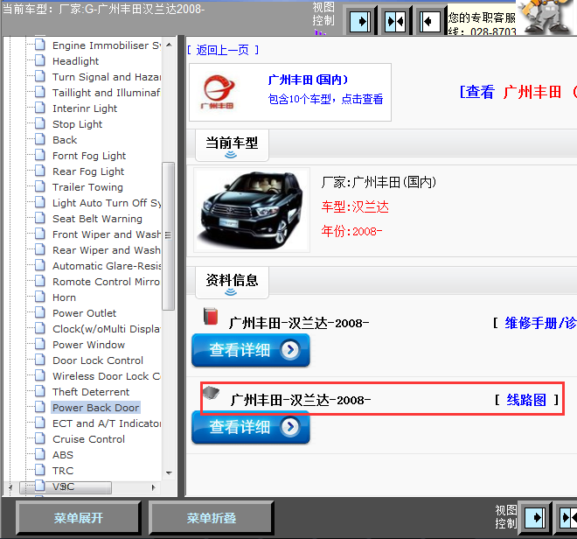This screenshot has width=577, height=539.
Task: Click the page icon next to TRC
Action: coord(39,471)
